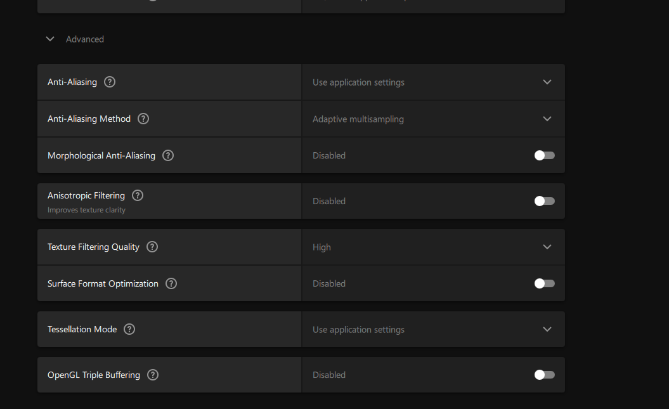Expand Anti-Aliasing Method dropdown showing Adaptive multisampling
The width and height of the screenshot is (669, 409).
tap(433, 119)
